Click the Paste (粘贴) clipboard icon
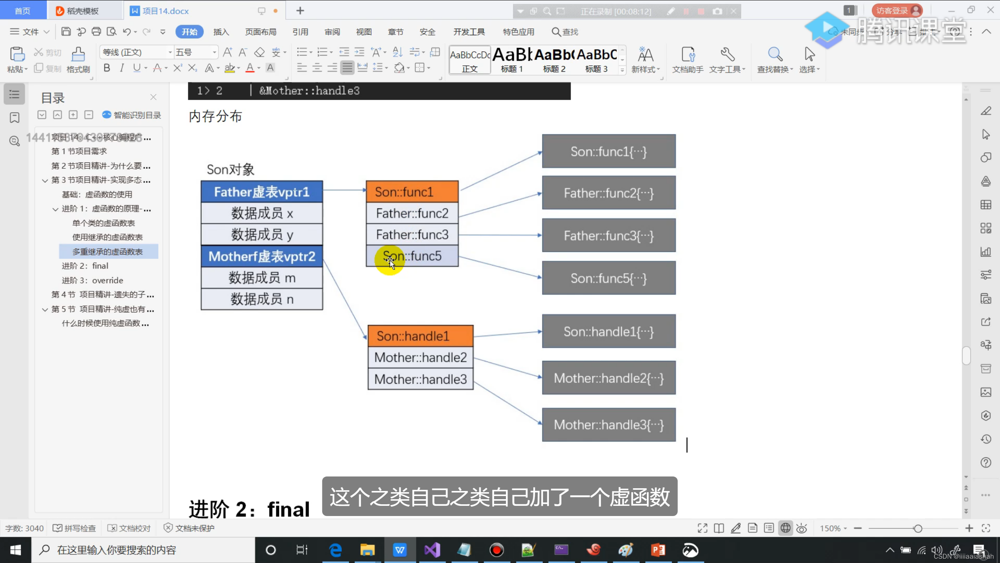 (17, 54)
